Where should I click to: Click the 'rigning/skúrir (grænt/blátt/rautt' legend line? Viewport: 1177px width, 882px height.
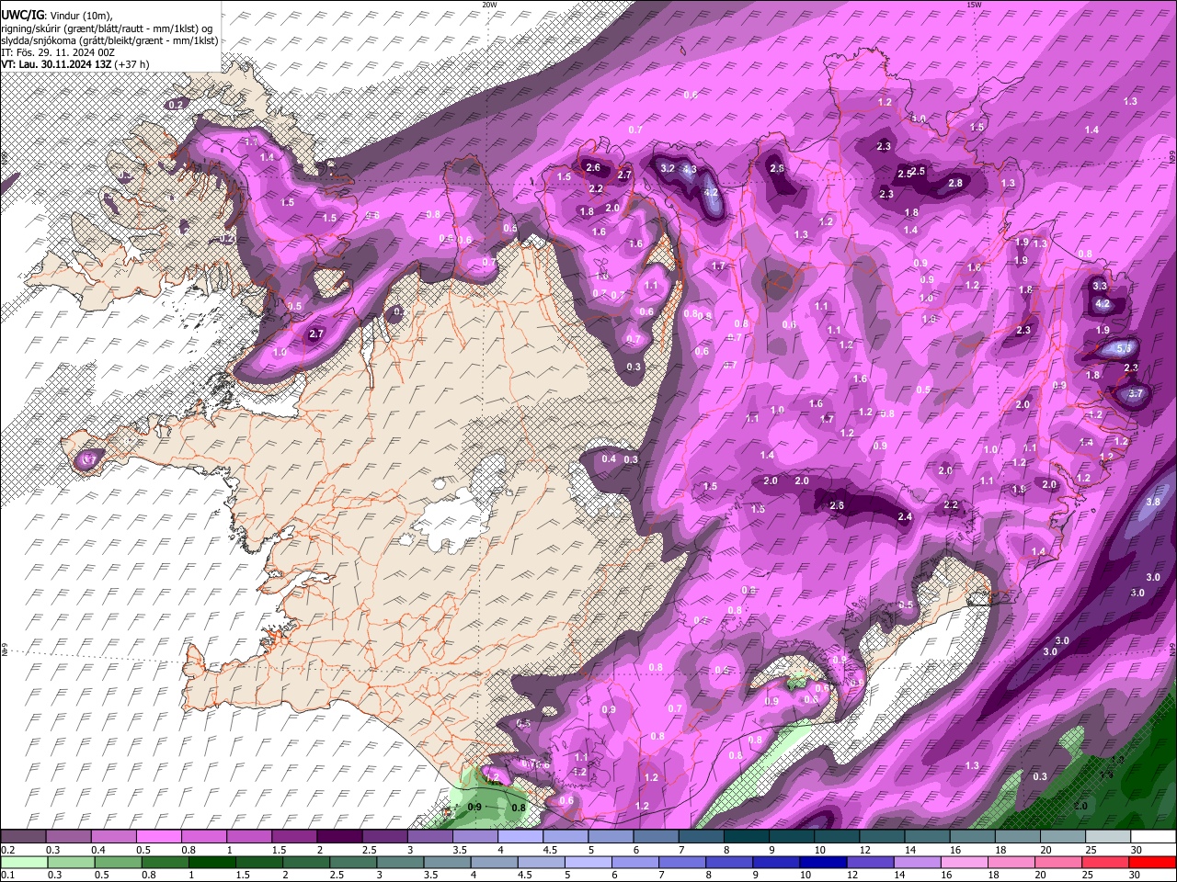coord(109,28)
